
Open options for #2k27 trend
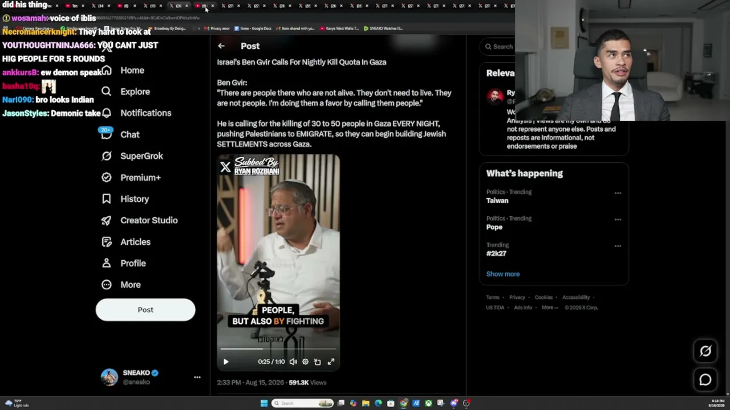[x=618, y=246]
